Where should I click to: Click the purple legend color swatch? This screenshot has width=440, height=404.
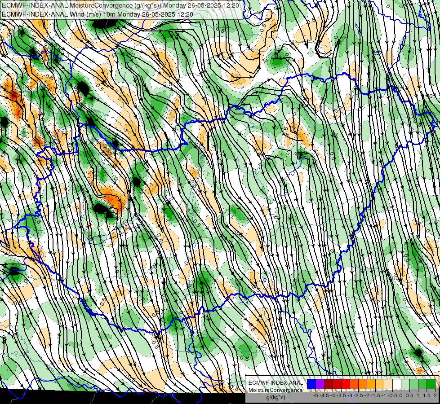(320, 384)
